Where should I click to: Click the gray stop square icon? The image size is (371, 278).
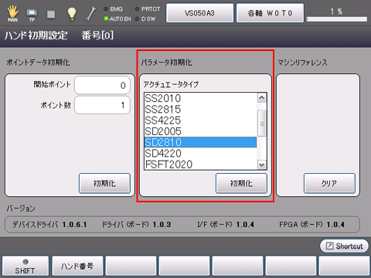click(x=51, y=14)
